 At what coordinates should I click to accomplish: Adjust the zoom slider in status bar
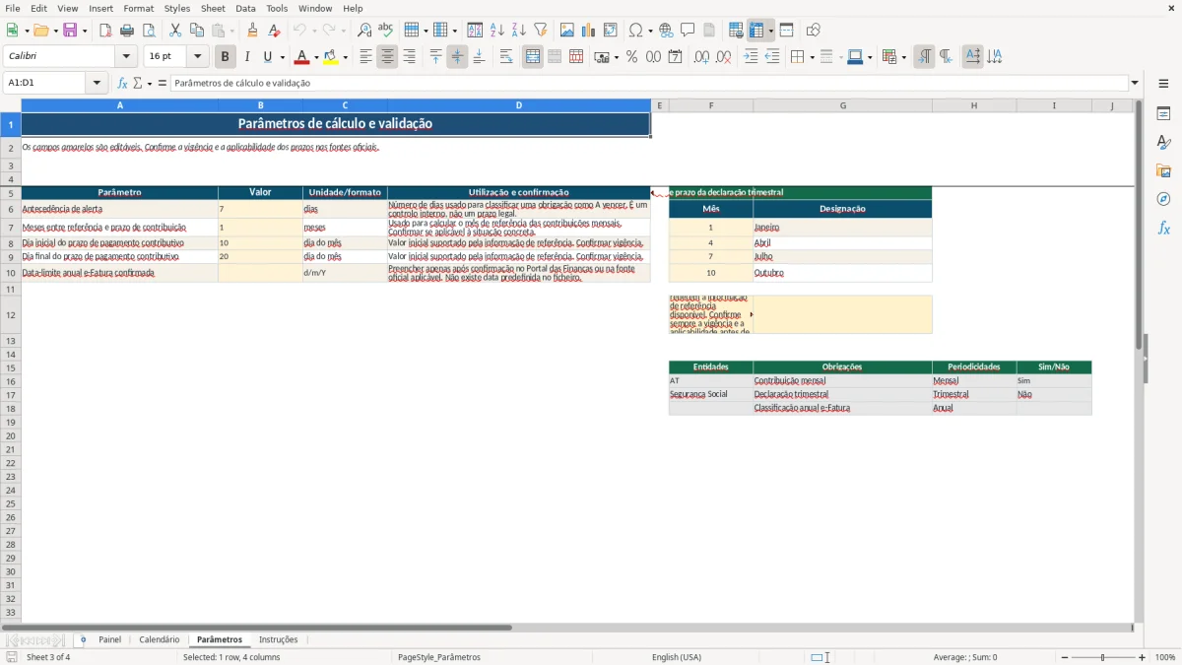point(1102,657)
